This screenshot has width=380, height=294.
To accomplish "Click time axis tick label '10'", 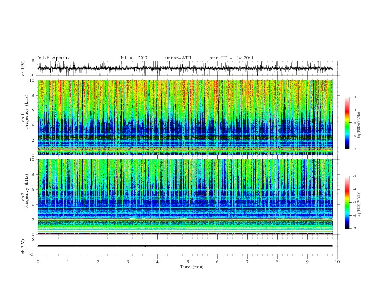I will click(x=337, y=262).
